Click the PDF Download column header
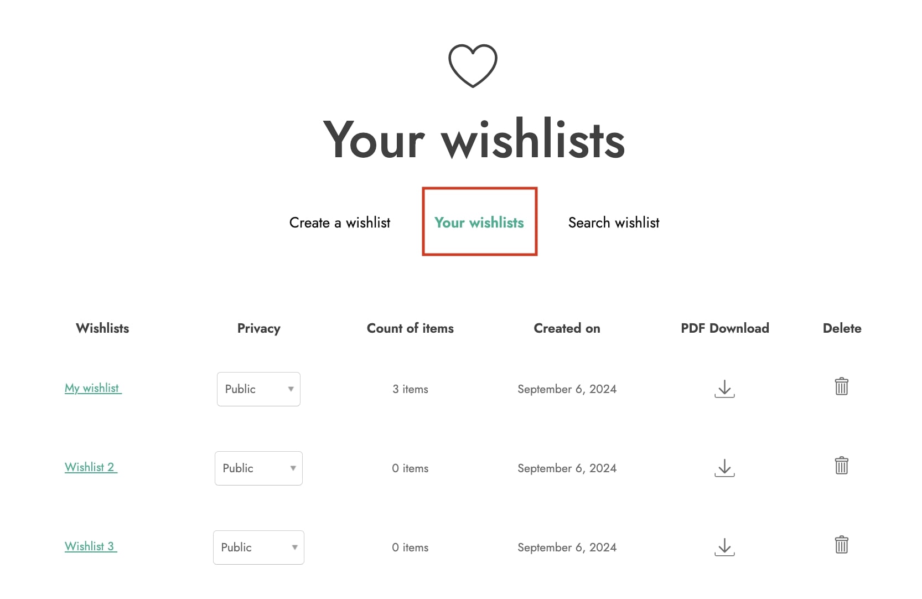 (x=725, y=328)
